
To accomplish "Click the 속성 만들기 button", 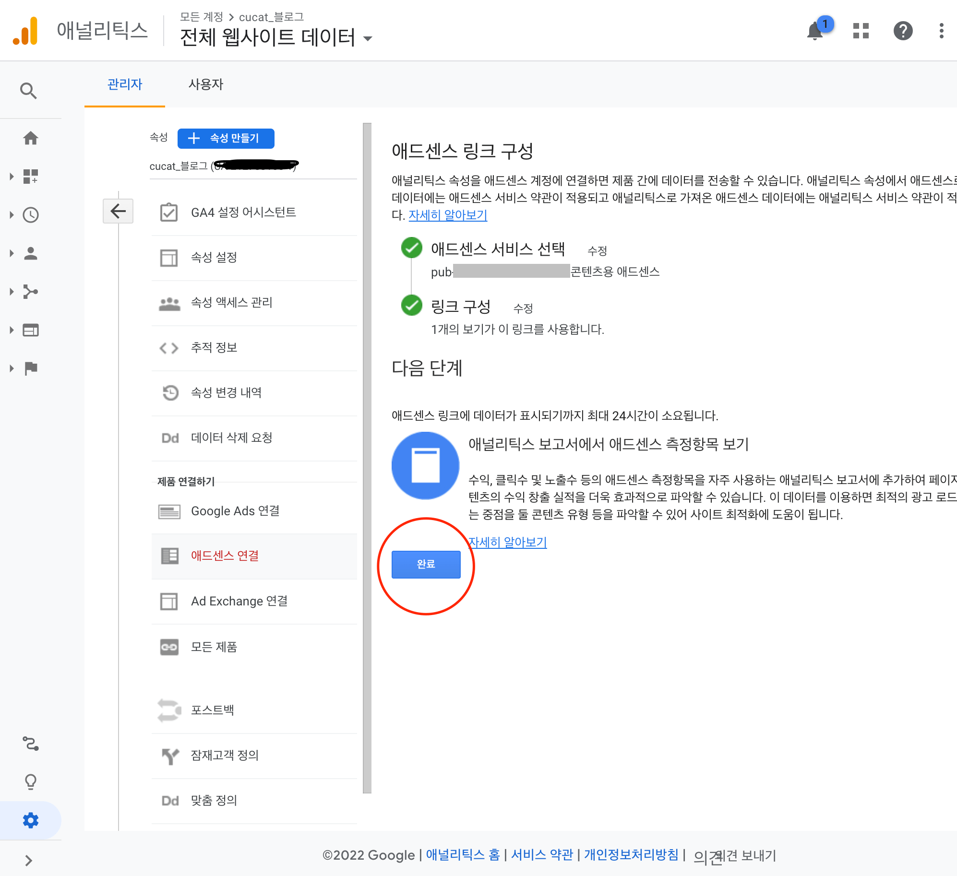I will pos(226,138).
